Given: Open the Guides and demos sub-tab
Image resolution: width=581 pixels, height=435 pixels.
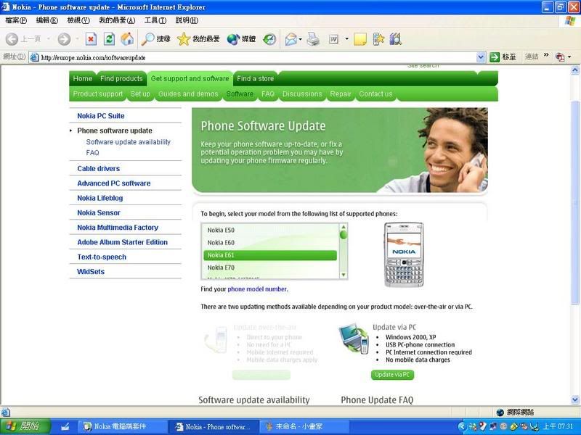Looking at the screenshot, I should pyautogui.click(x=188, y=94).
